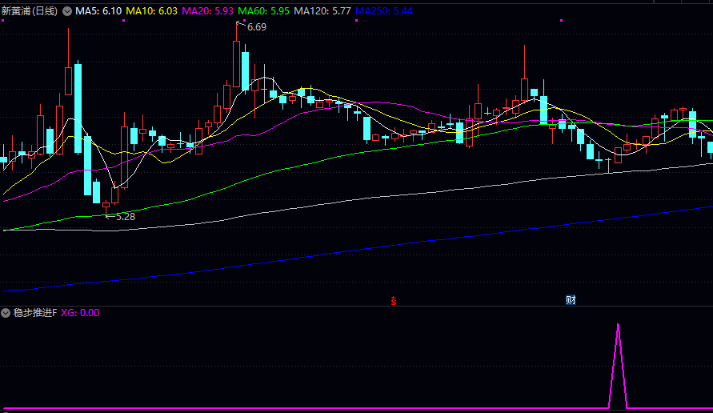Screen dimensions: 713x413
Task: Select the yellow MA10 label
Action: point(152,11)
